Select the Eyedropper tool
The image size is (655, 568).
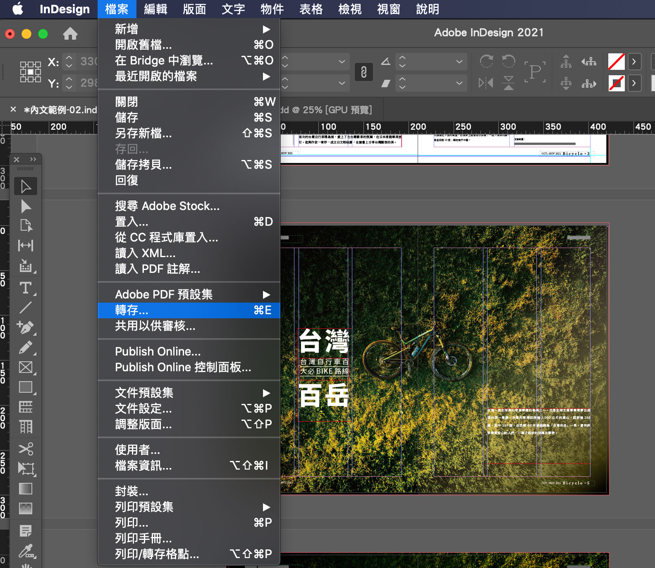[26, 551]
